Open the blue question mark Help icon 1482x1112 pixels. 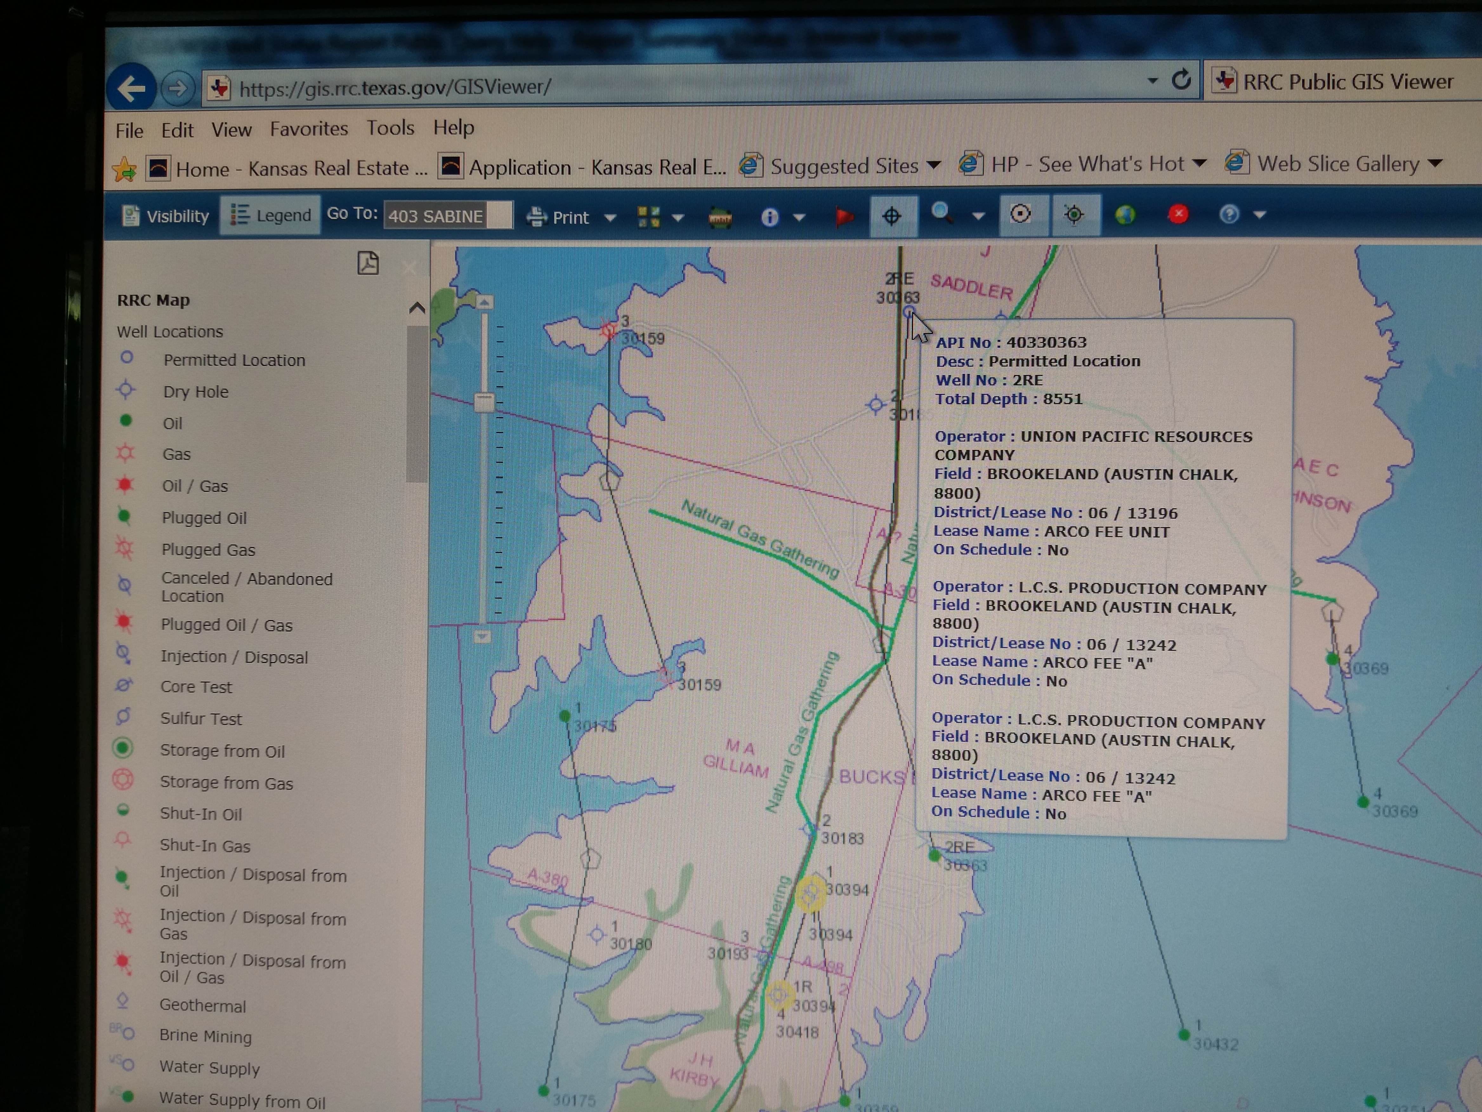1229,215
